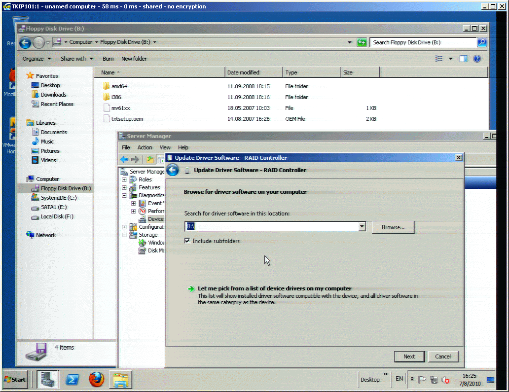Viewport: 509px width, 392px height.
Task: Select Device Manager tree item
Action: coord(155,219)
